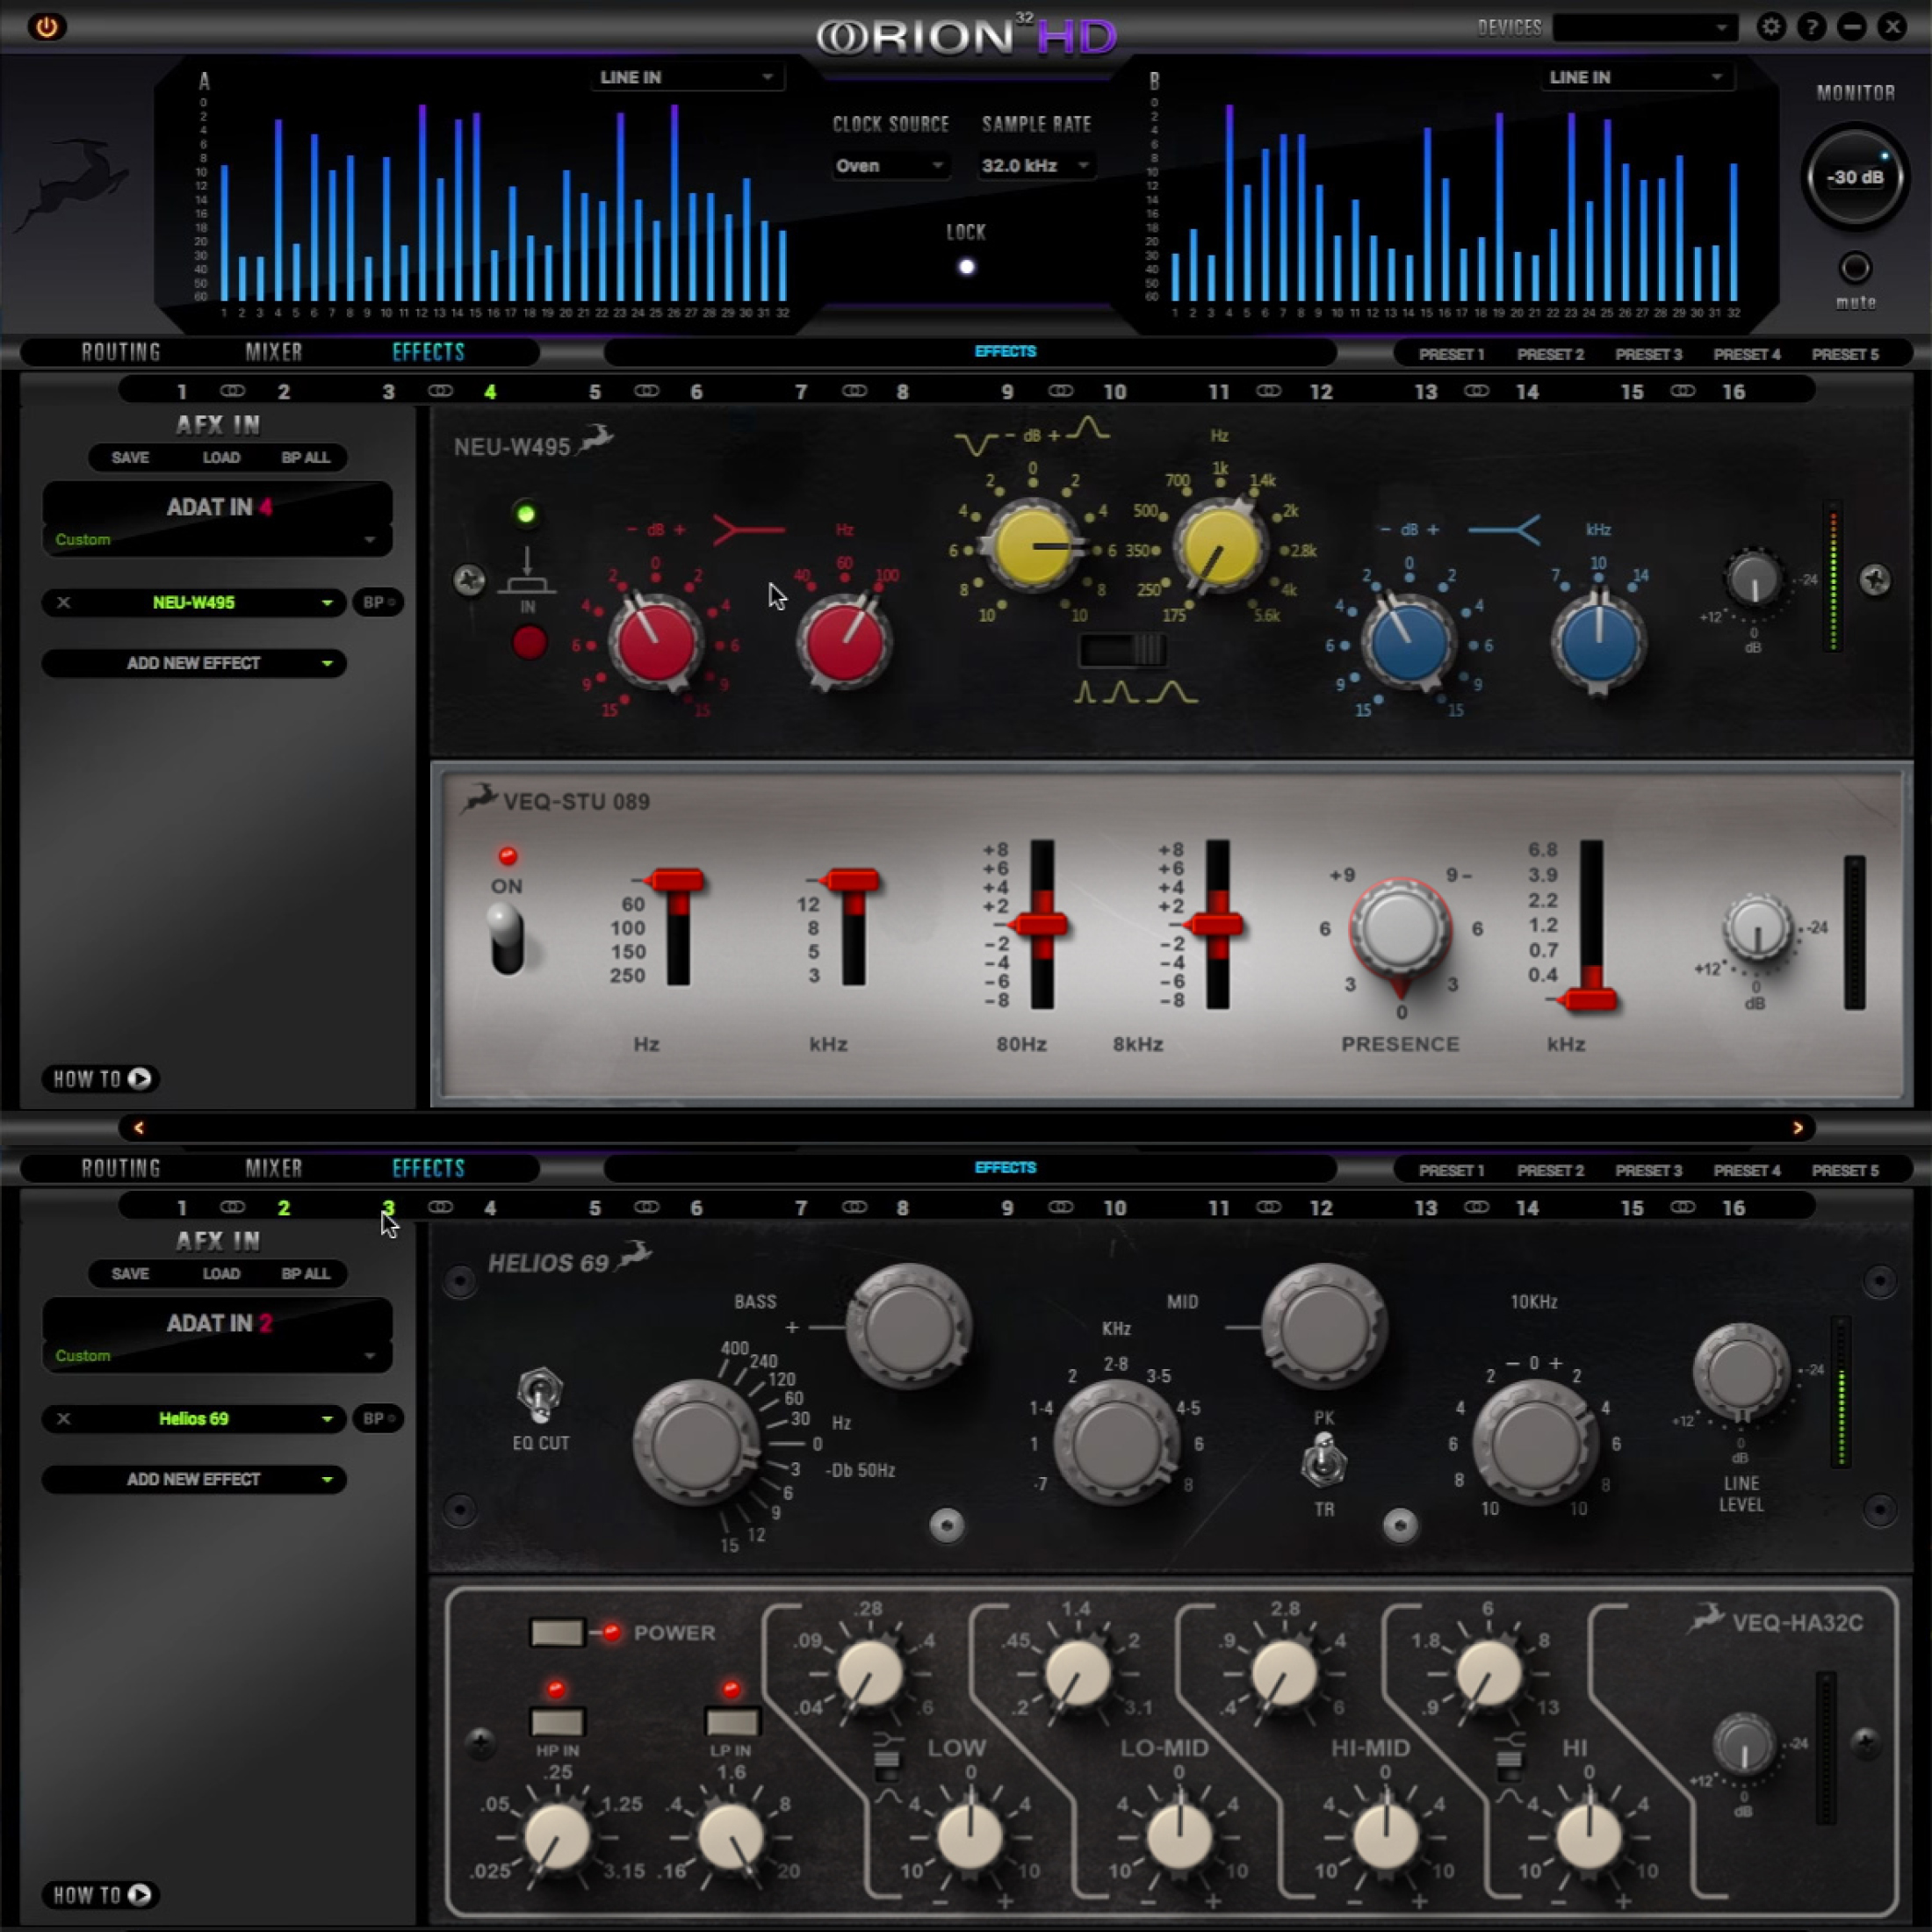Click the HOW TO play icon
The image size is (1932, 1932).
point(139,1079)
